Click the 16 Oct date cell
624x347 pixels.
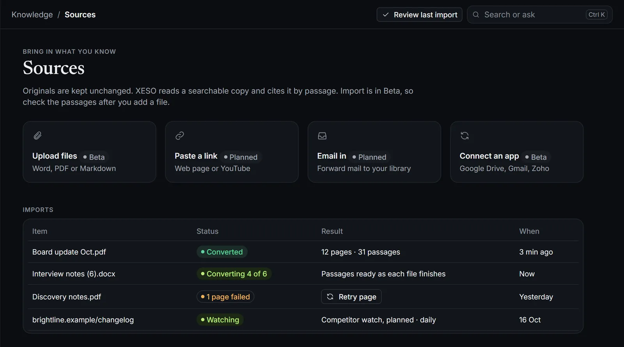click(x=530, y=320)
